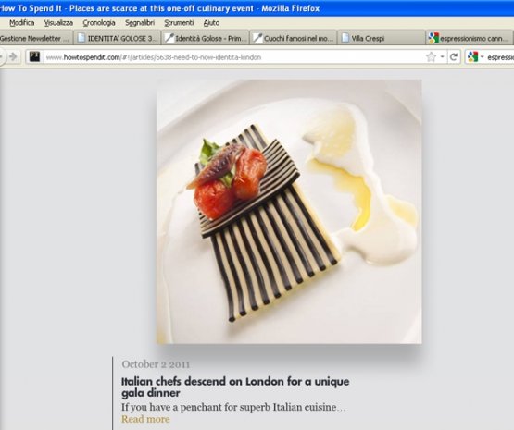This screenshot has height=430, width=514.
Task: Click the howtospendit site favicon
Action: pyautogui.click(x=34, y=57)
